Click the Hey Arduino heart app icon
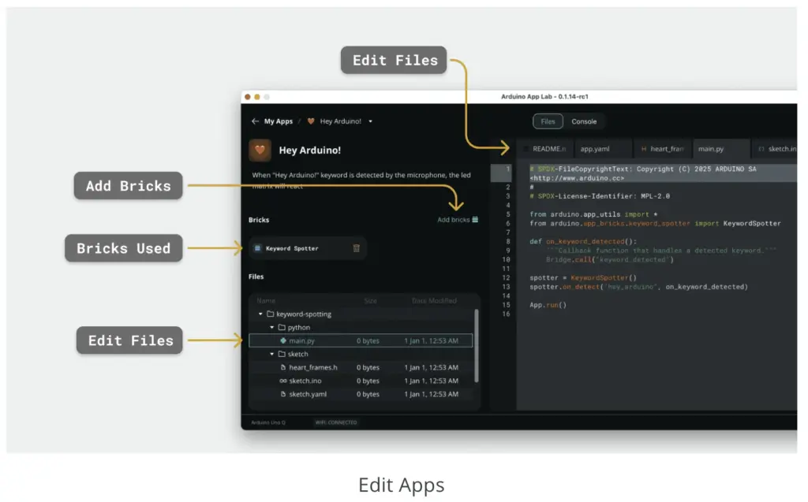Screen dimensions: 808x502 coord(260,151)
